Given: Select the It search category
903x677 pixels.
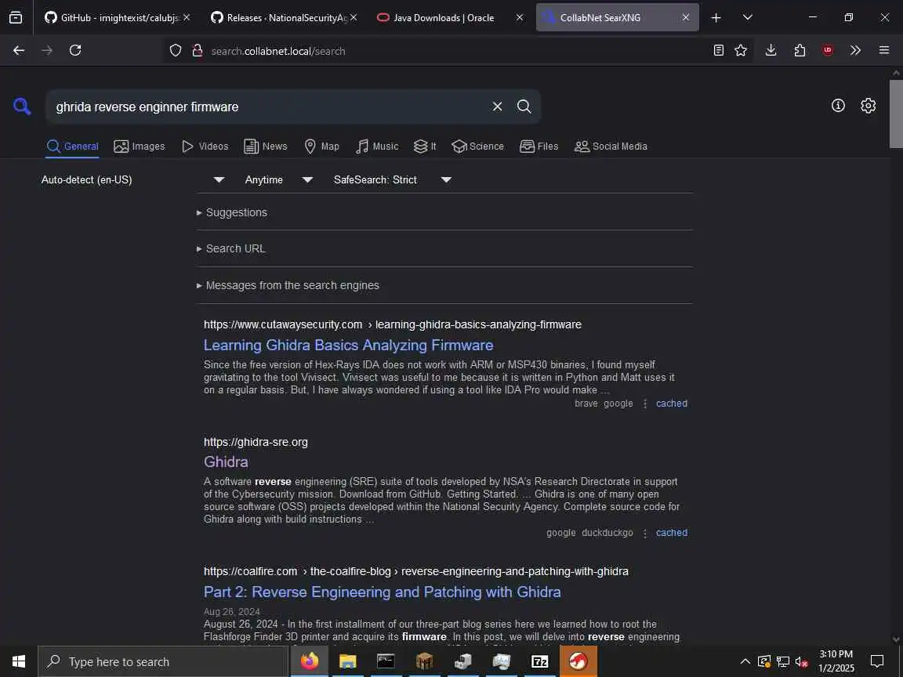Looking at the screenshot, I should tap(425, 147).
